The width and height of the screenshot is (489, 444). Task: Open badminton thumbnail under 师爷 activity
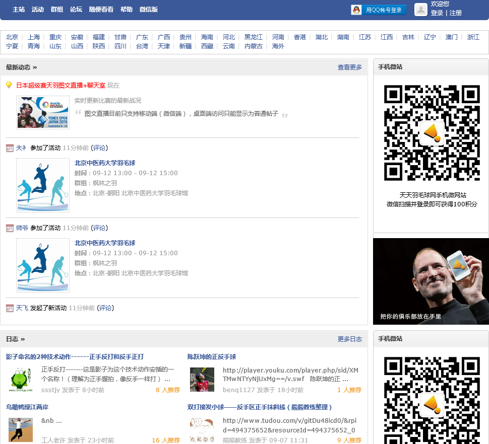point(43,265)
